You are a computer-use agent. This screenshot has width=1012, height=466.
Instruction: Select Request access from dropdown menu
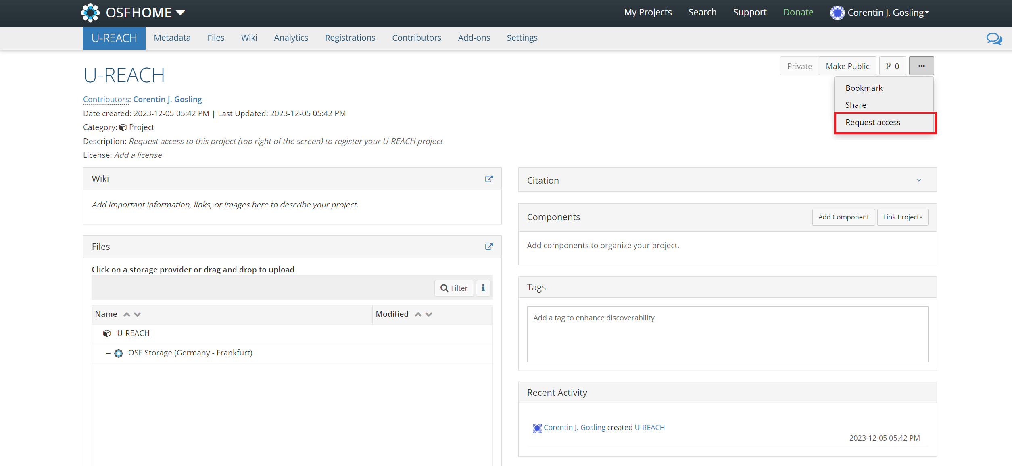coord(872,123)
